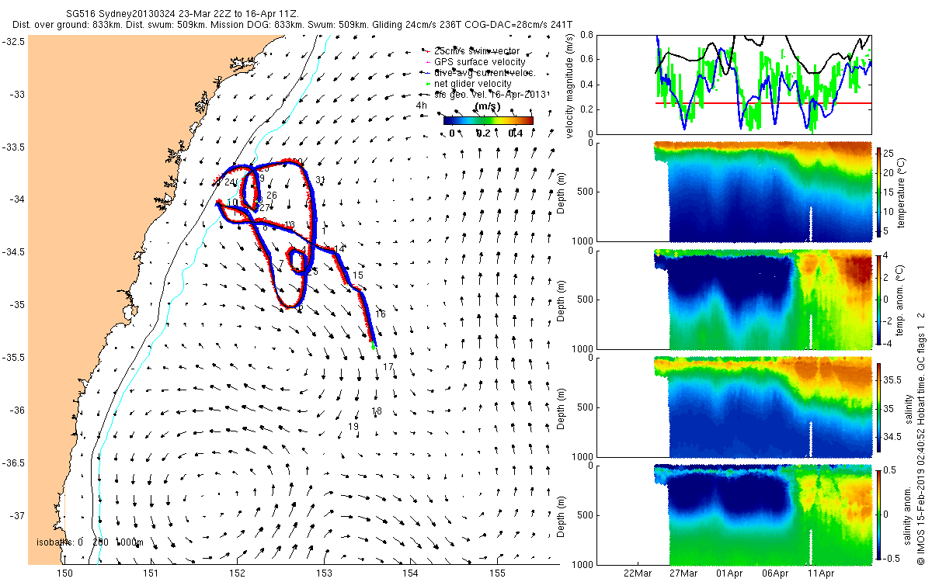Click the green end point of the glider track
Viewport: 932px width, 582px height.
click(374, 346)
